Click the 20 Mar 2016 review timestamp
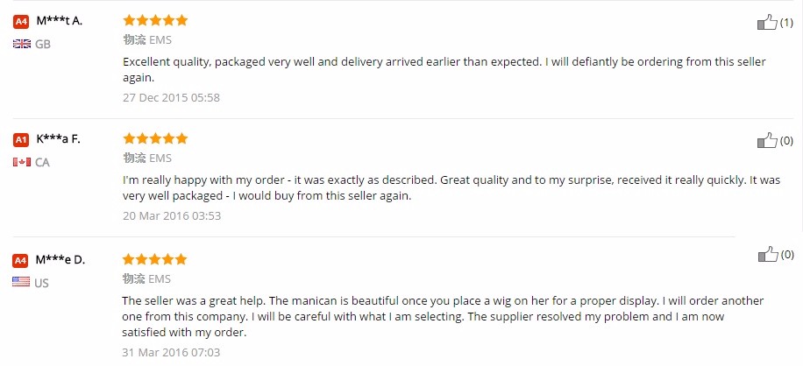The image size is (803, 366). tap(171, 215)
